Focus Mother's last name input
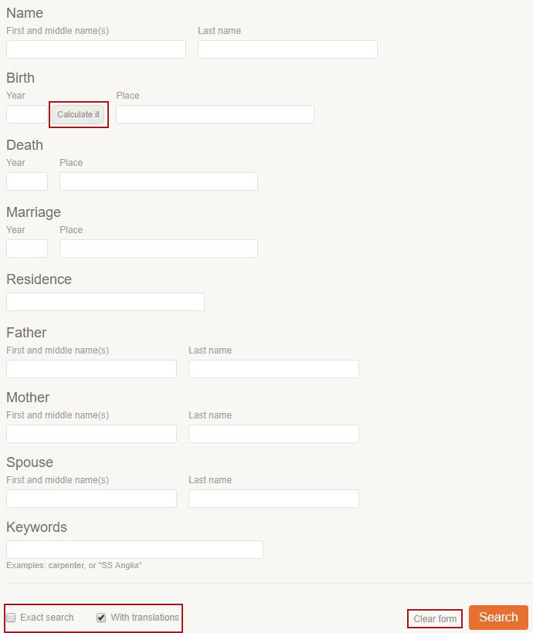 click(273, 434)
